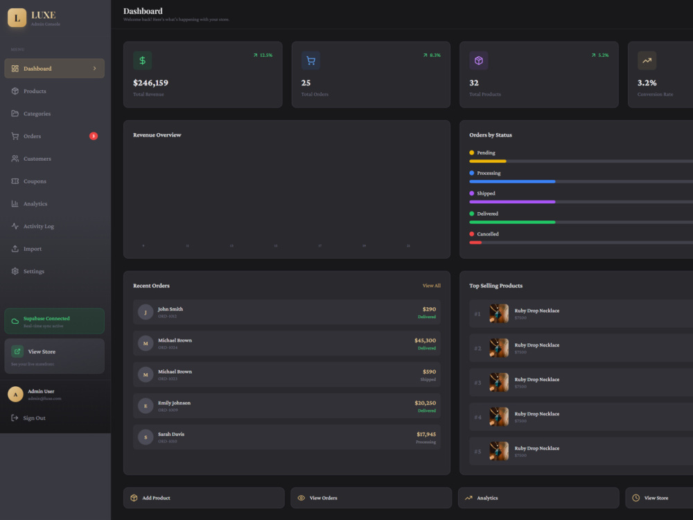Open Michael Brown's $590 shipped order
The image size is (693, 520).
coord(287,375)
